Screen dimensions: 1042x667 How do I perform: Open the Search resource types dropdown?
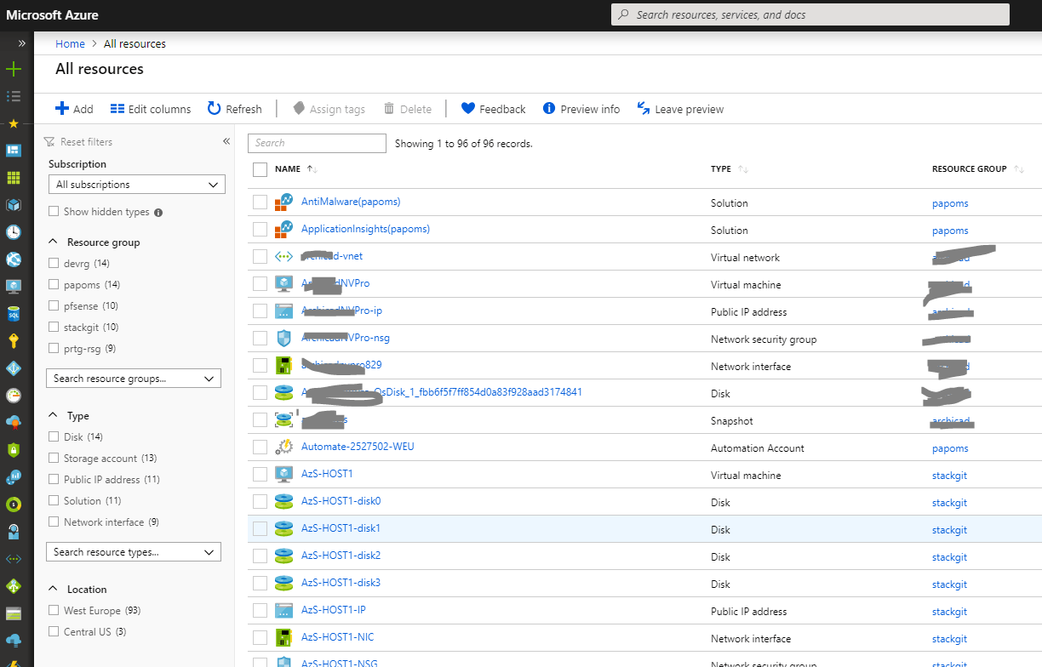click(x=133, y=551)
